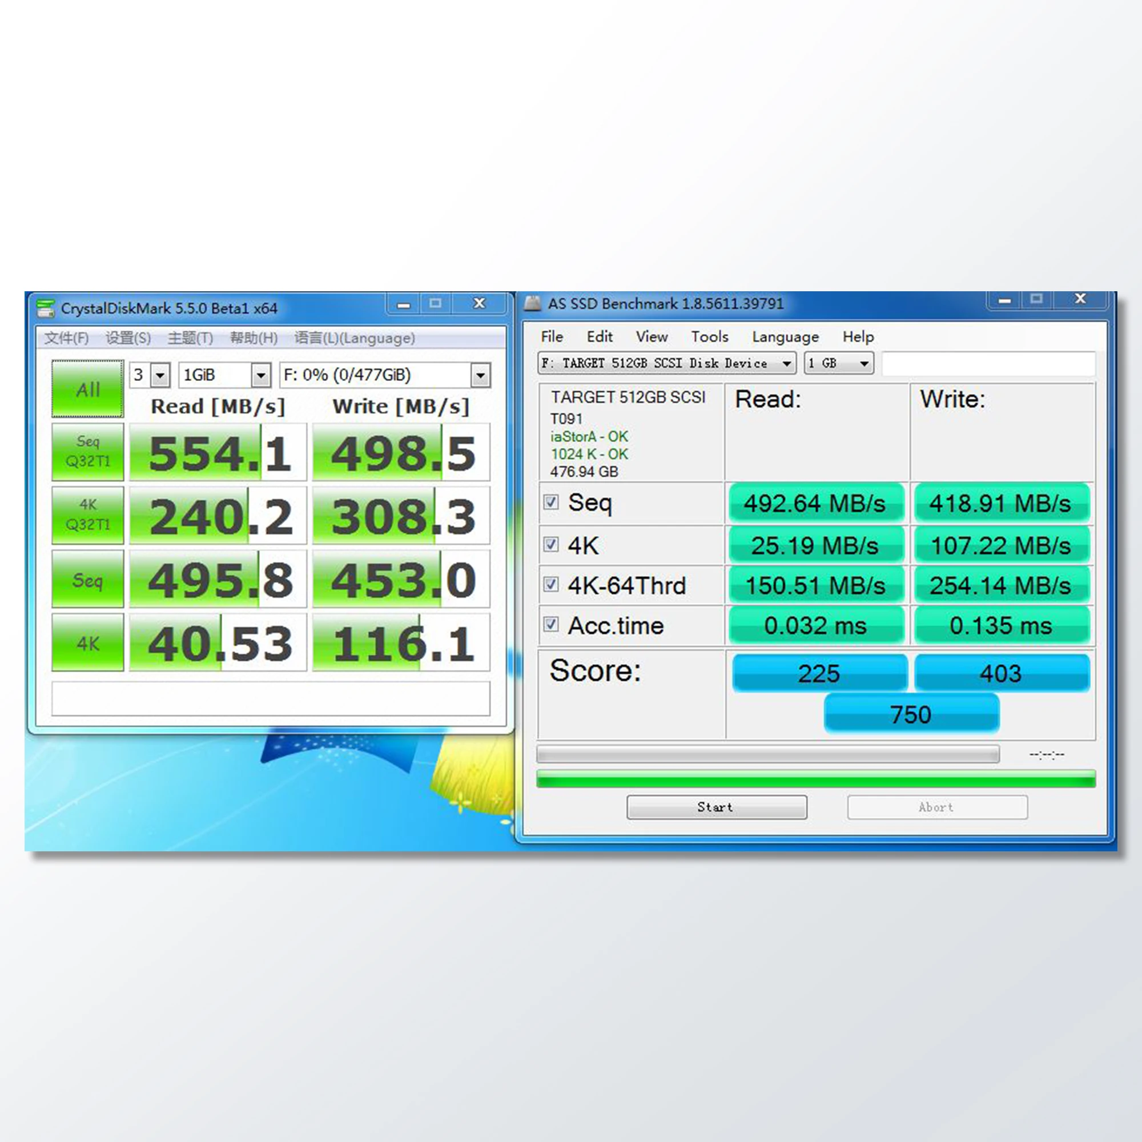The width and height of the screenshot is (1142, 1142).
Task: Open the F: 0% drive selection dropdown
Action: click(x=481, y=375)
